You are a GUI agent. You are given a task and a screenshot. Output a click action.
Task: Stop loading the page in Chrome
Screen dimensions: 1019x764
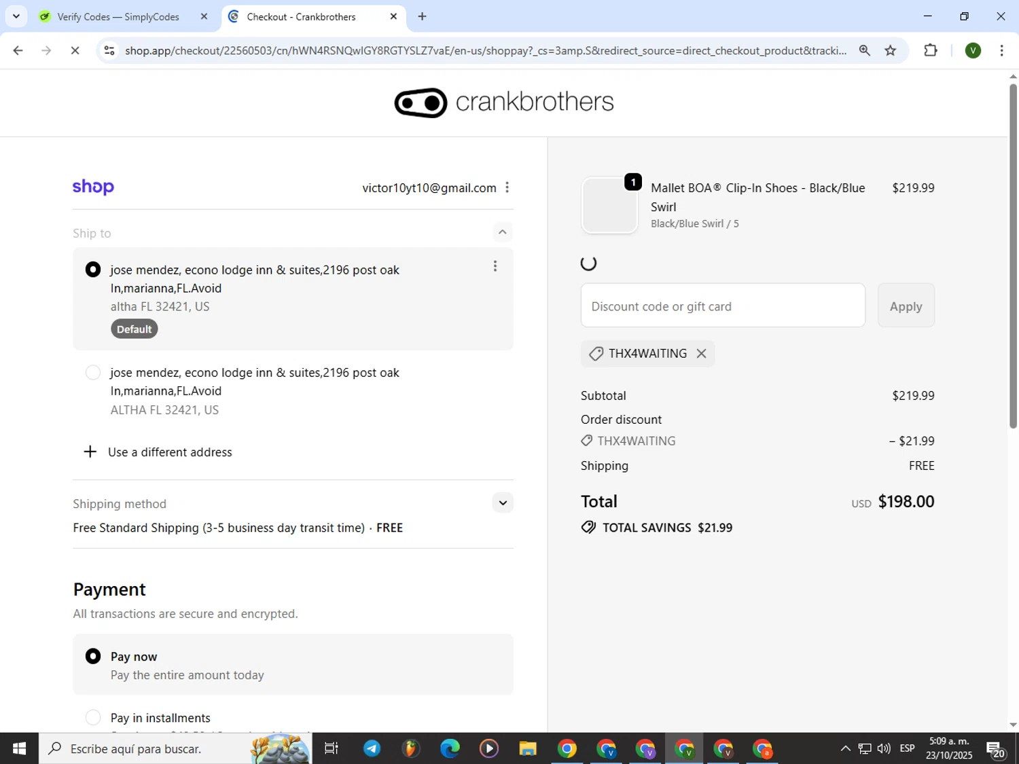click(75, 50)
